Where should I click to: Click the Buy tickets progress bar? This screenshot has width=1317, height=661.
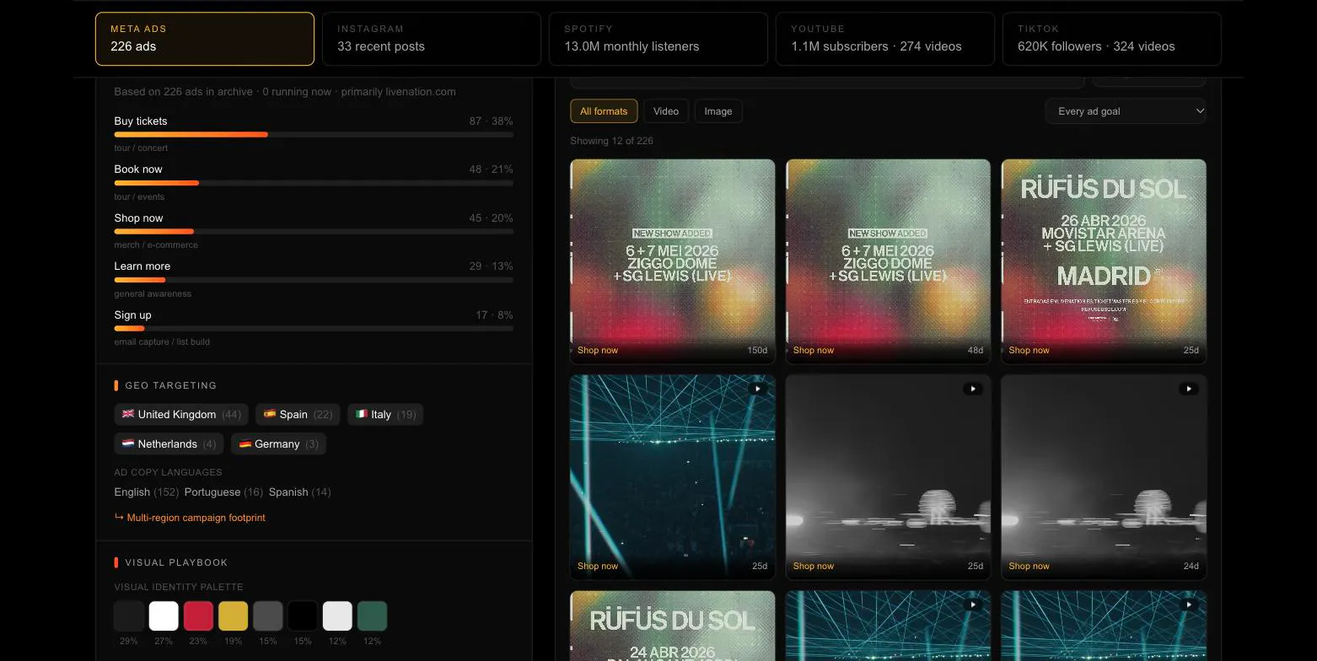pos(314,135)
